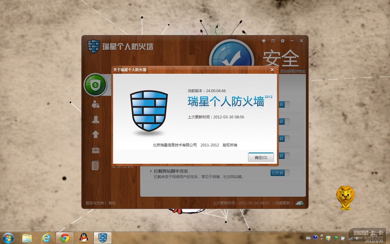Image resolution: width=390 pixels, height=244 pixels.
Task: Click the green umbrella tray icon
Action: pos(335,238)
